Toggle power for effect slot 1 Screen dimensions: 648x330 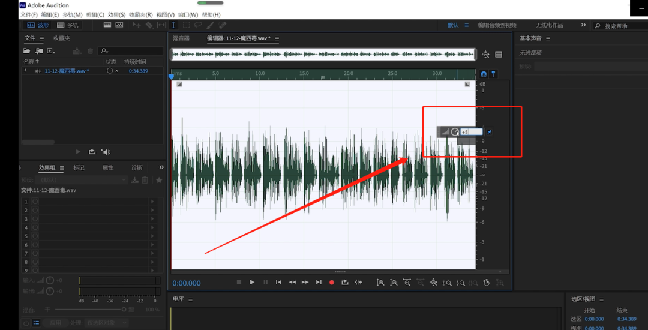tap(35, 202)
